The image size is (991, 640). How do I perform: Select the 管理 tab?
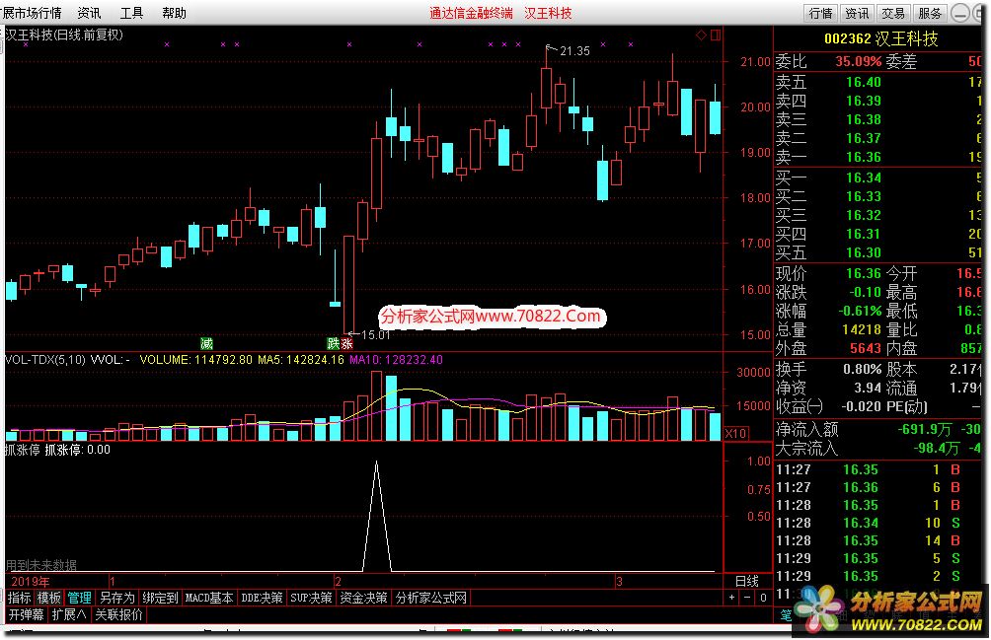tap(80, 598)
